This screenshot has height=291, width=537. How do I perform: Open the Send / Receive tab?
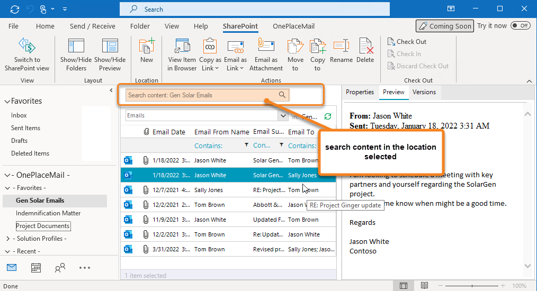pyautogui.click(x=93, y=26)
